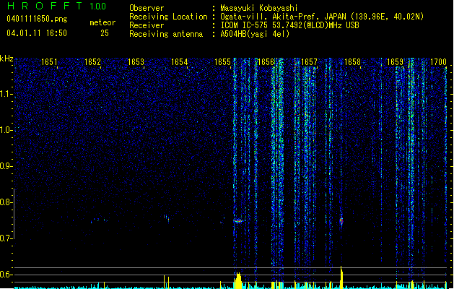Click the 1.0 kHz frequency label
The height and width of the screenshot is (289, 454).
[x=6, y=130]
